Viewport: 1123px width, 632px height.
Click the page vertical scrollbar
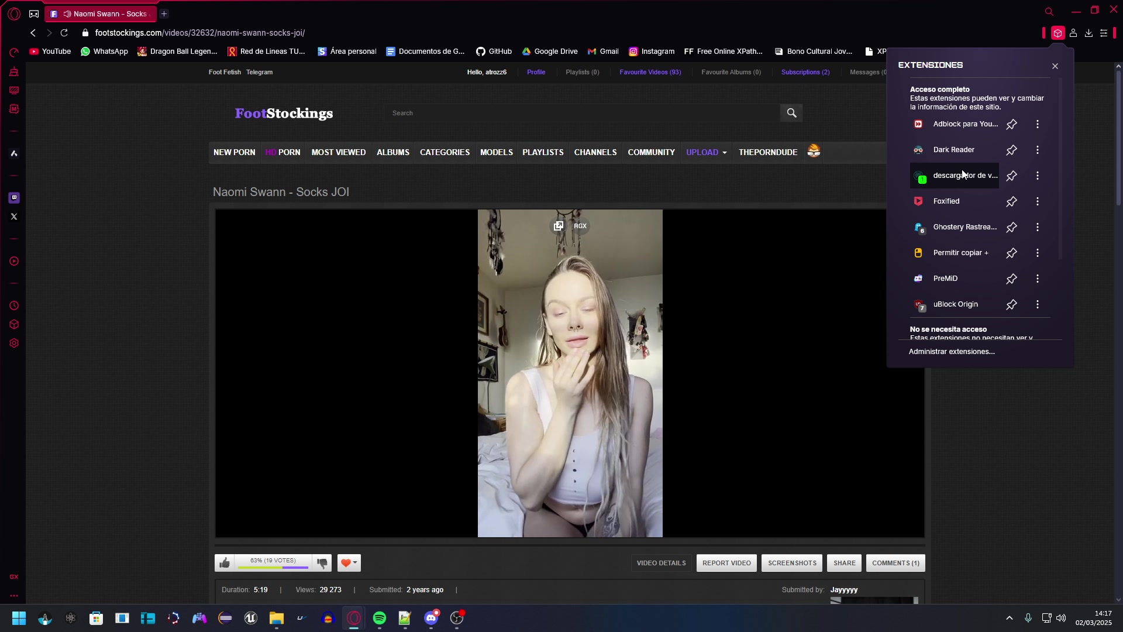pos(1118,138)
